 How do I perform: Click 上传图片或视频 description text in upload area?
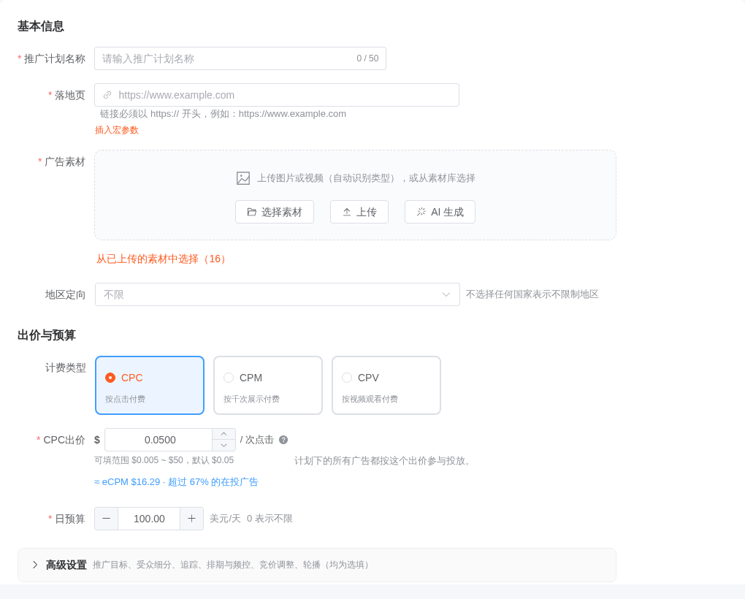tap(366, 178)
